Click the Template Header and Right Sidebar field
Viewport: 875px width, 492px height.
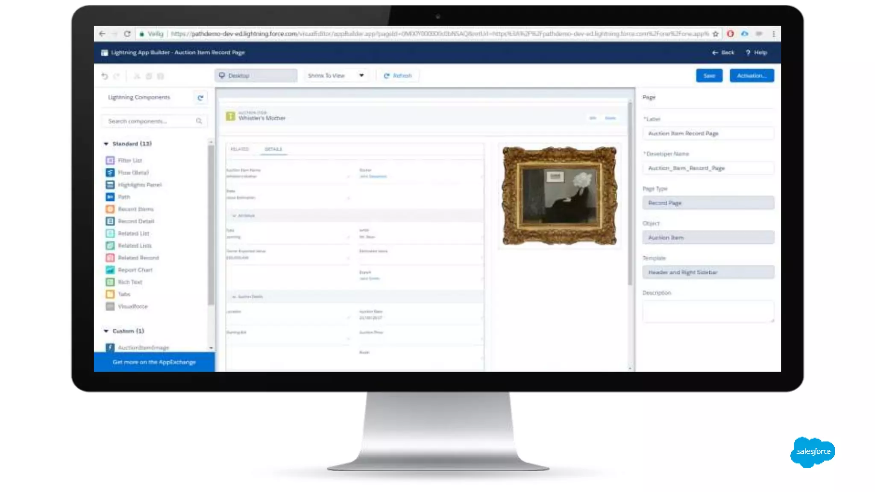(x=708, y=272)
